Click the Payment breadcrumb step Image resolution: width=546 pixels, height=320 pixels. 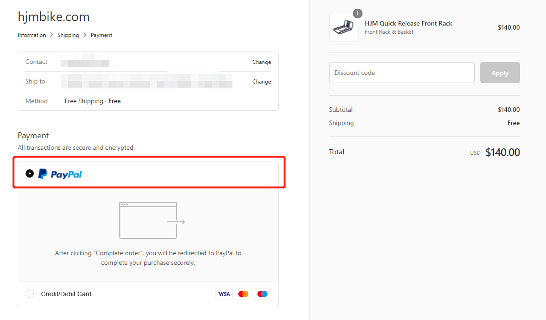[x=101, y=35]
